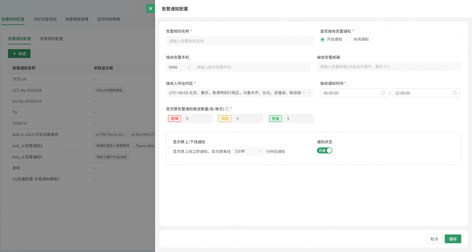Viewport: 472px width, 252px height.
Task: Open the 3分钟 offline delay dropdown
Action: (248, 151)
